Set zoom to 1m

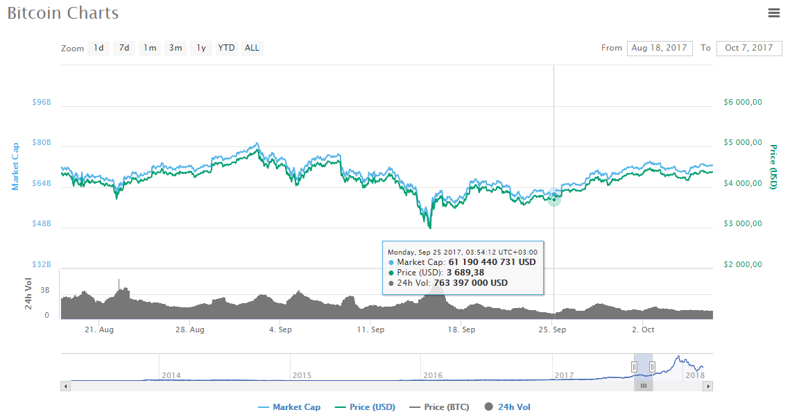click(x=150, y=48)
